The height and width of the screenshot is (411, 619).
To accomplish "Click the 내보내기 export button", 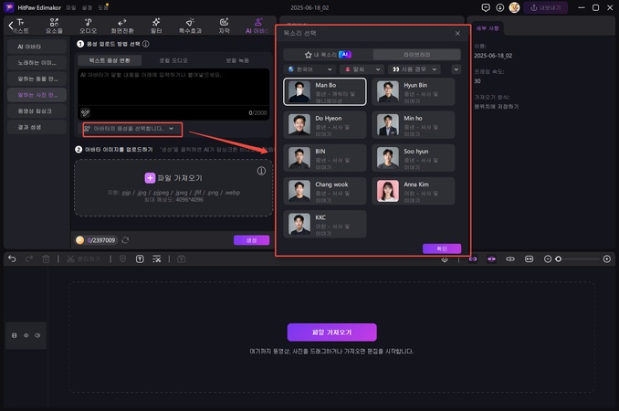I will click(546, 7).
